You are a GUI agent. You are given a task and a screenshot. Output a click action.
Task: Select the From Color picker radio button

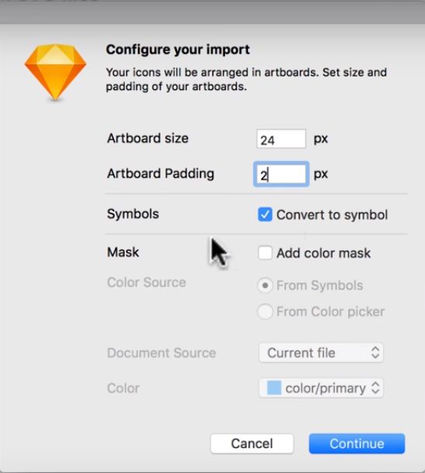(265, 311)
